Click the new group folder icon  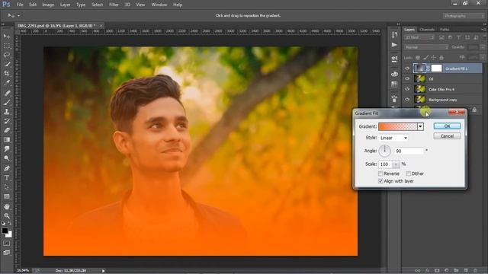coord(456,271)
